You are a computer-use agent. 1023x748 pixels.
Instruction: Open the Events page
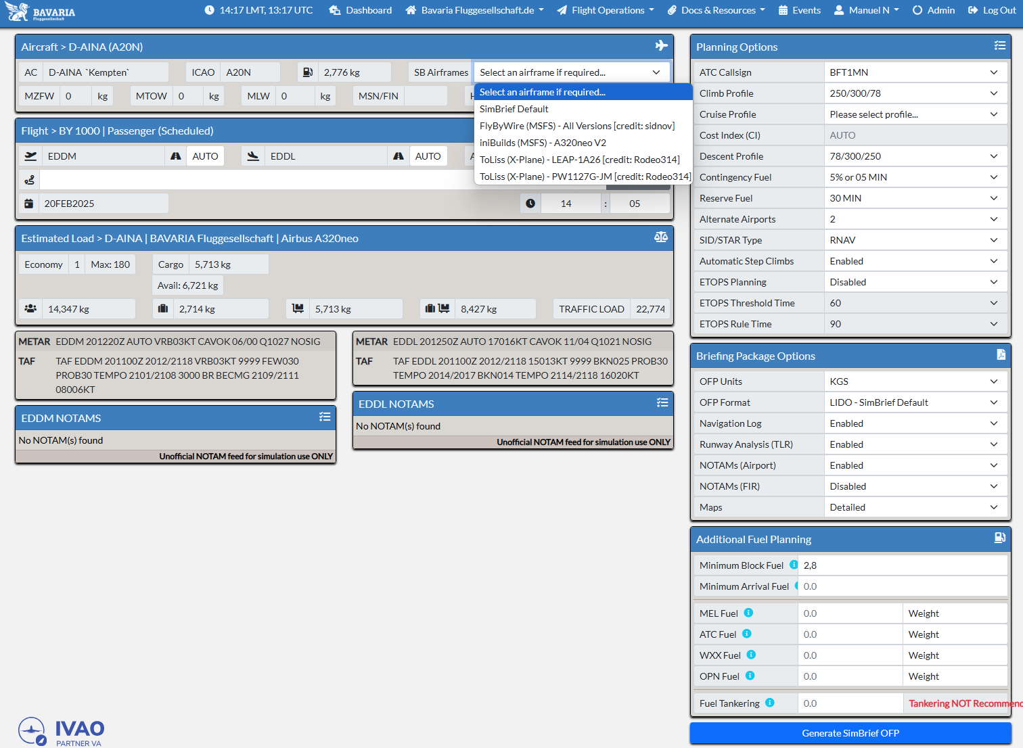click(x=800, y=10)
